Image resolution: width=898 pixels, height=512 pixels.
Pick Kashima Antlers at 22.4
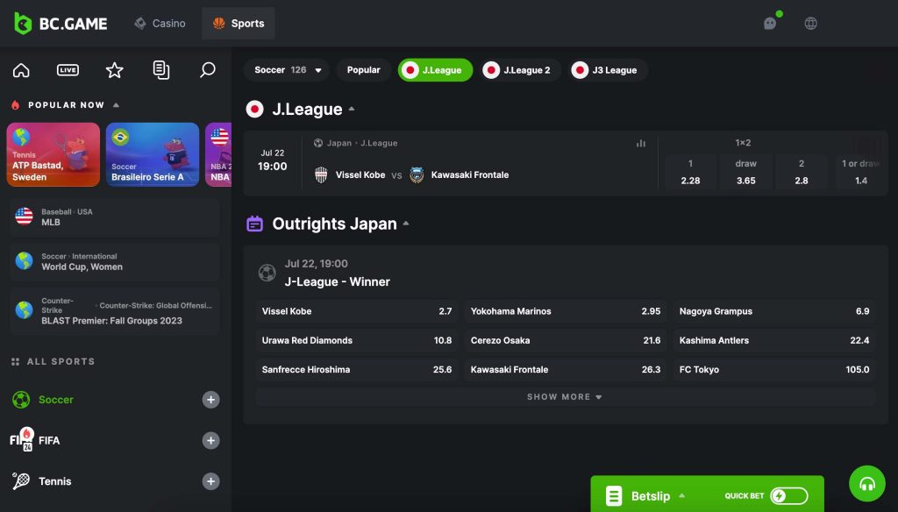774,340
